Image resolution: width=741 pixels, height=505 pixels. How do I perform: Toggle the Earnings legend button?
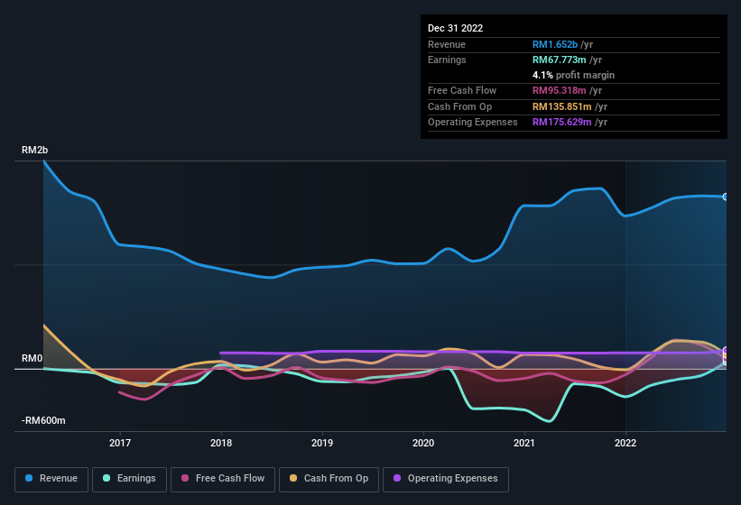129,479
